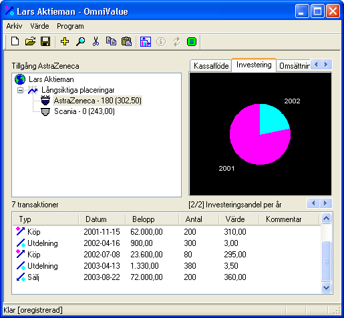Click the magnifying glass search icon
Image resolution: width=344 pixels, height=318 pixels.
point(80,41)
